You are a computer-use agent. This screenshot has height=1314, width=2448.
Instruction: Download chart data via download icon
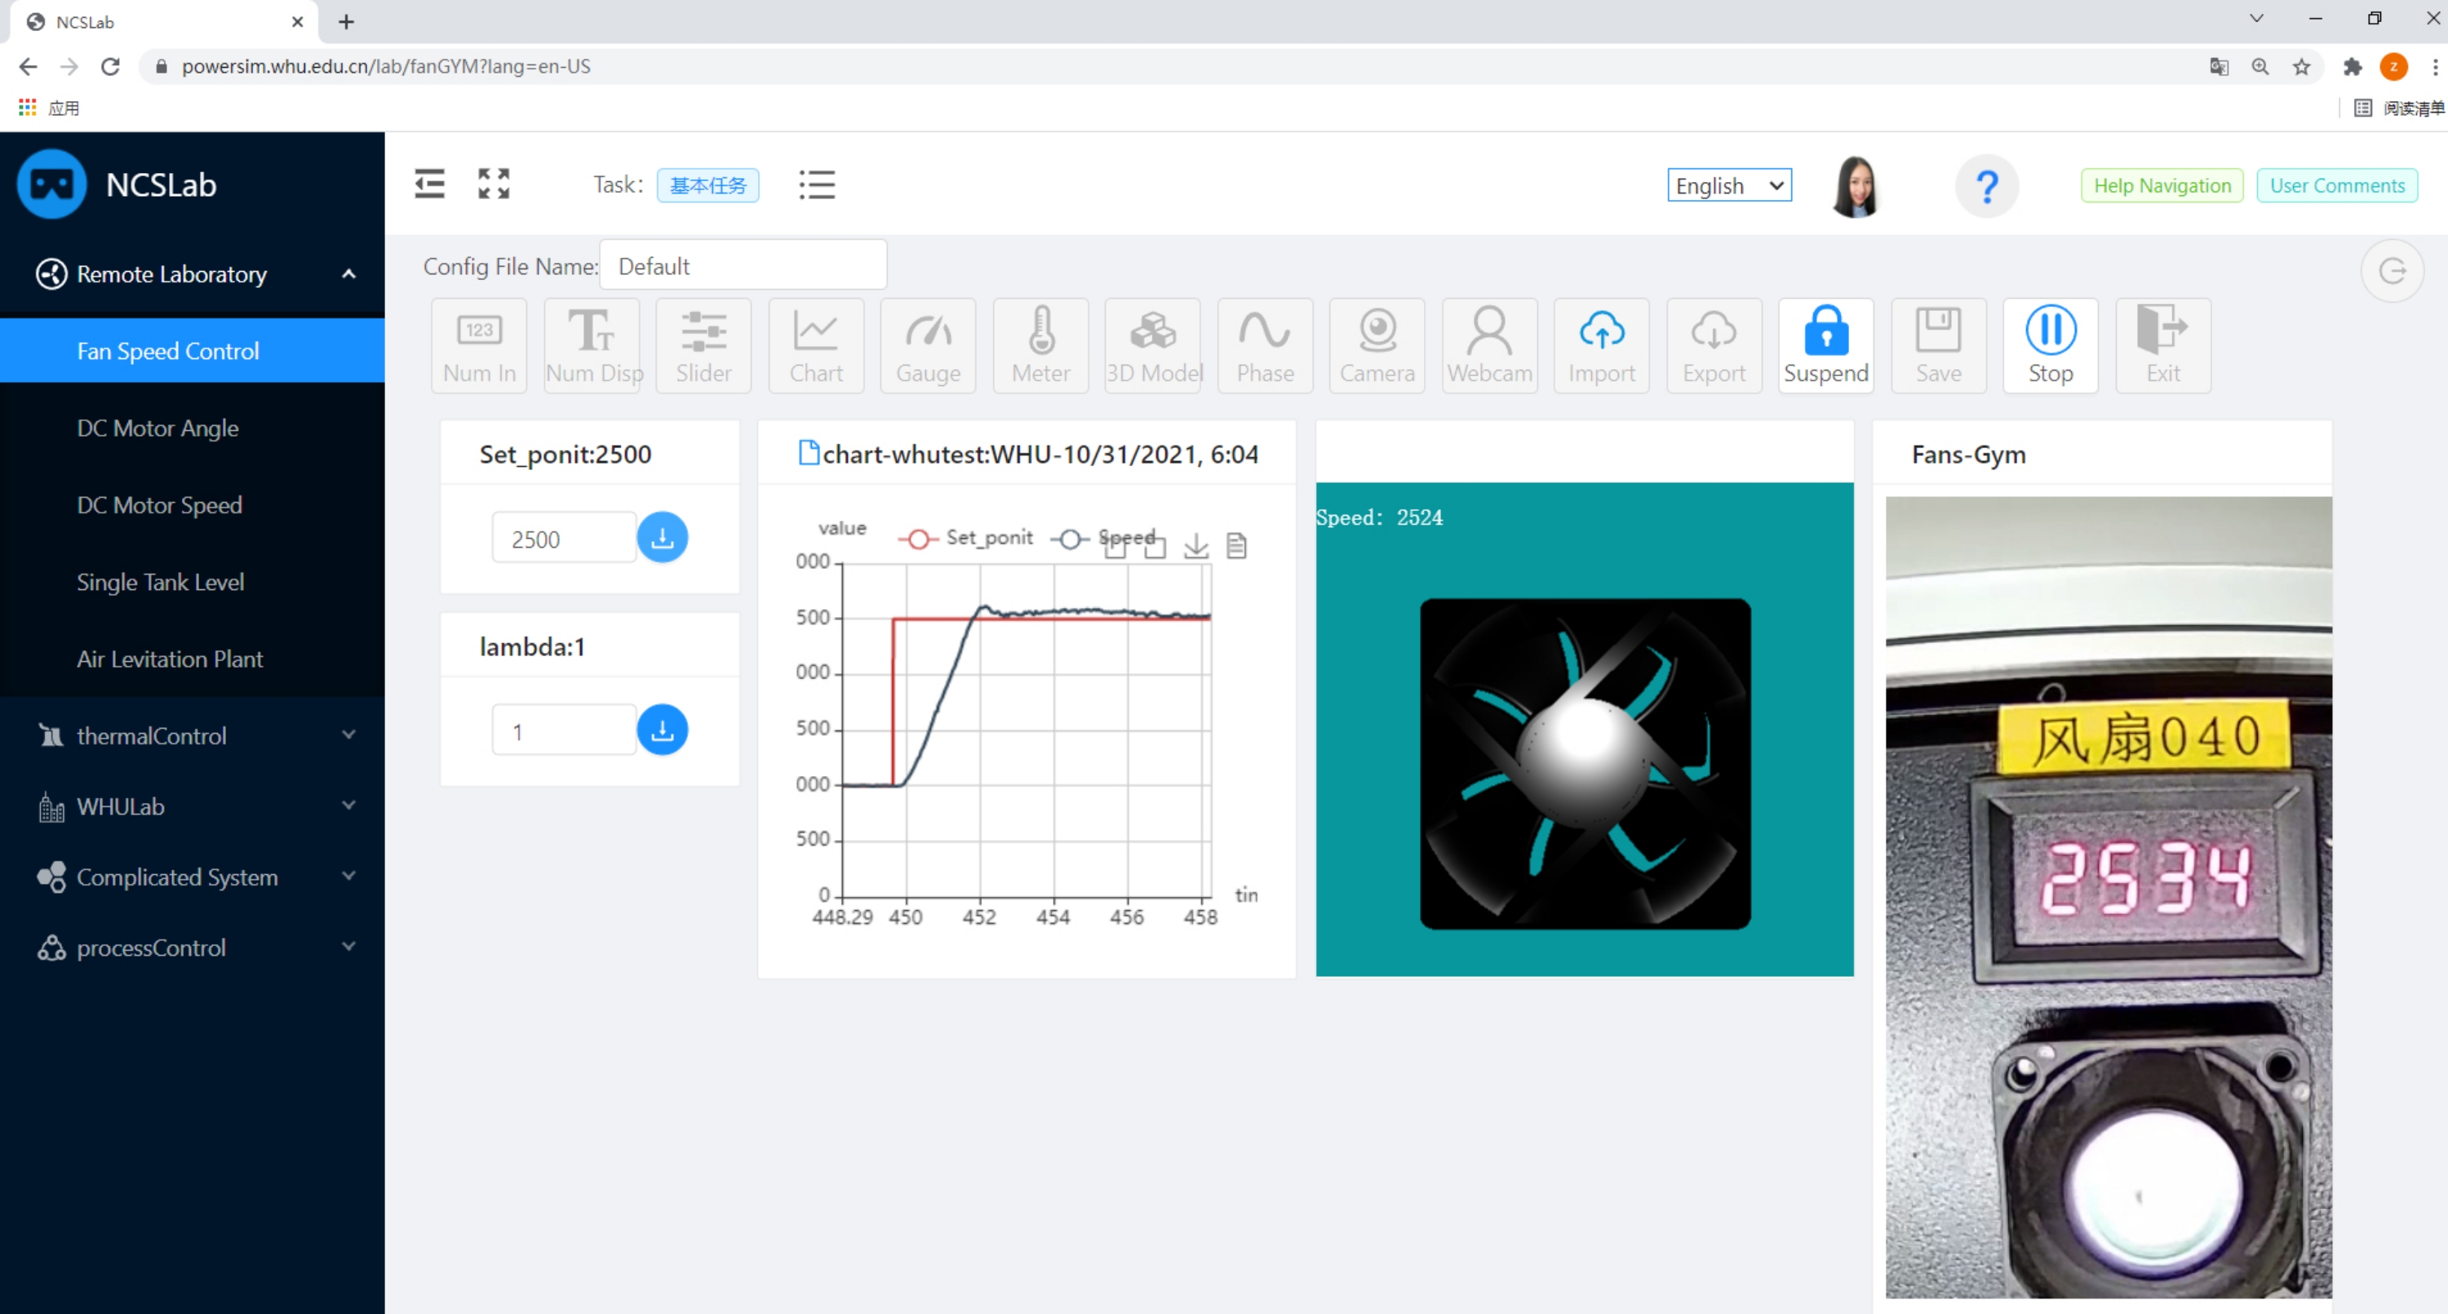click(1195, 546)
